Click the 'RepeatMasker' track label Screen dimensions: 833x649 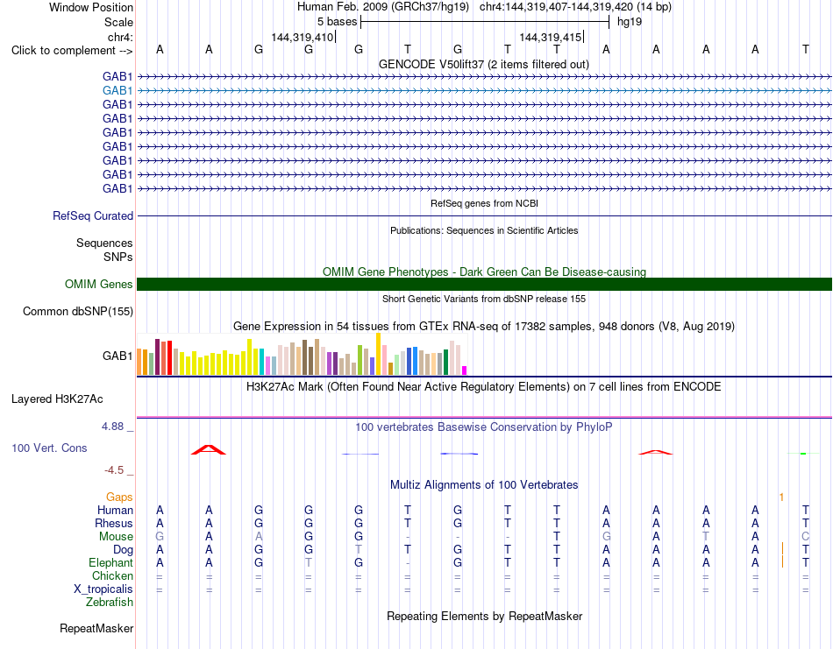[x=96, y=628]
